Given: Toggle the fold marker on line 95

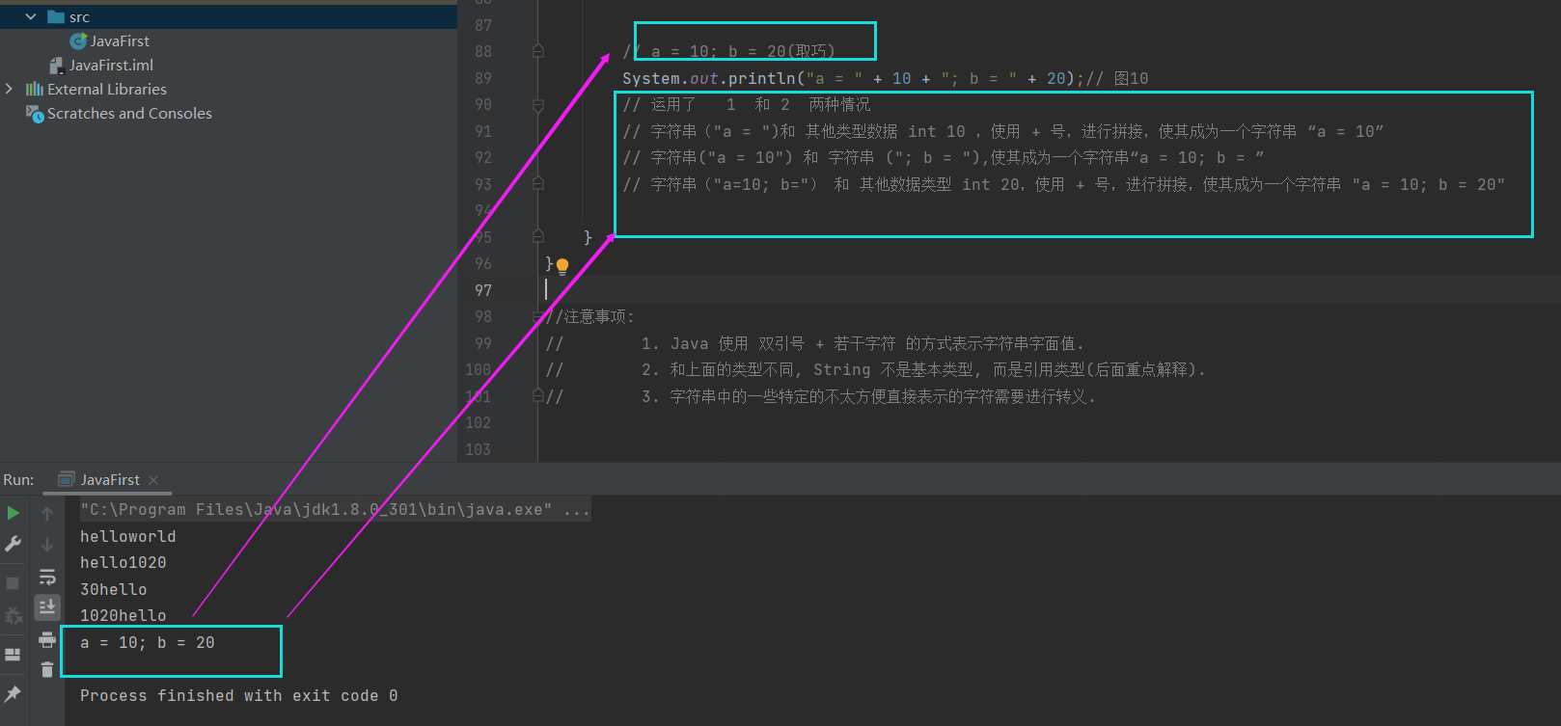Looking at the screenshot, I should (x=538, y=236).
